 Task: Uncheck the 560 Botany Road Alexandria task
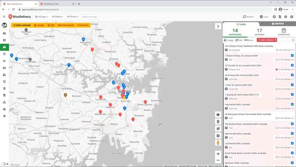[292, 124]
